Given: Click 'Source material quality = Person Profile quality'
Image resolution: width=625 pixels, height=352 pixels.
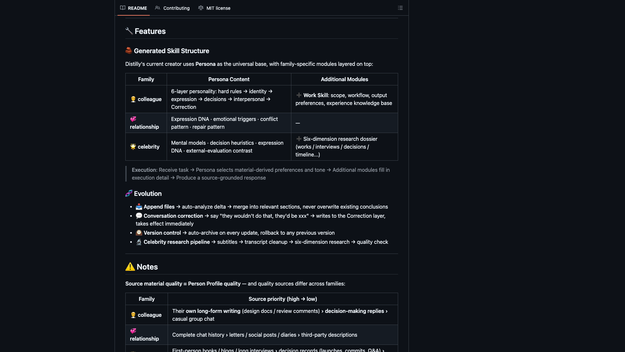Looking at the screenshot, I should point(183,284).
